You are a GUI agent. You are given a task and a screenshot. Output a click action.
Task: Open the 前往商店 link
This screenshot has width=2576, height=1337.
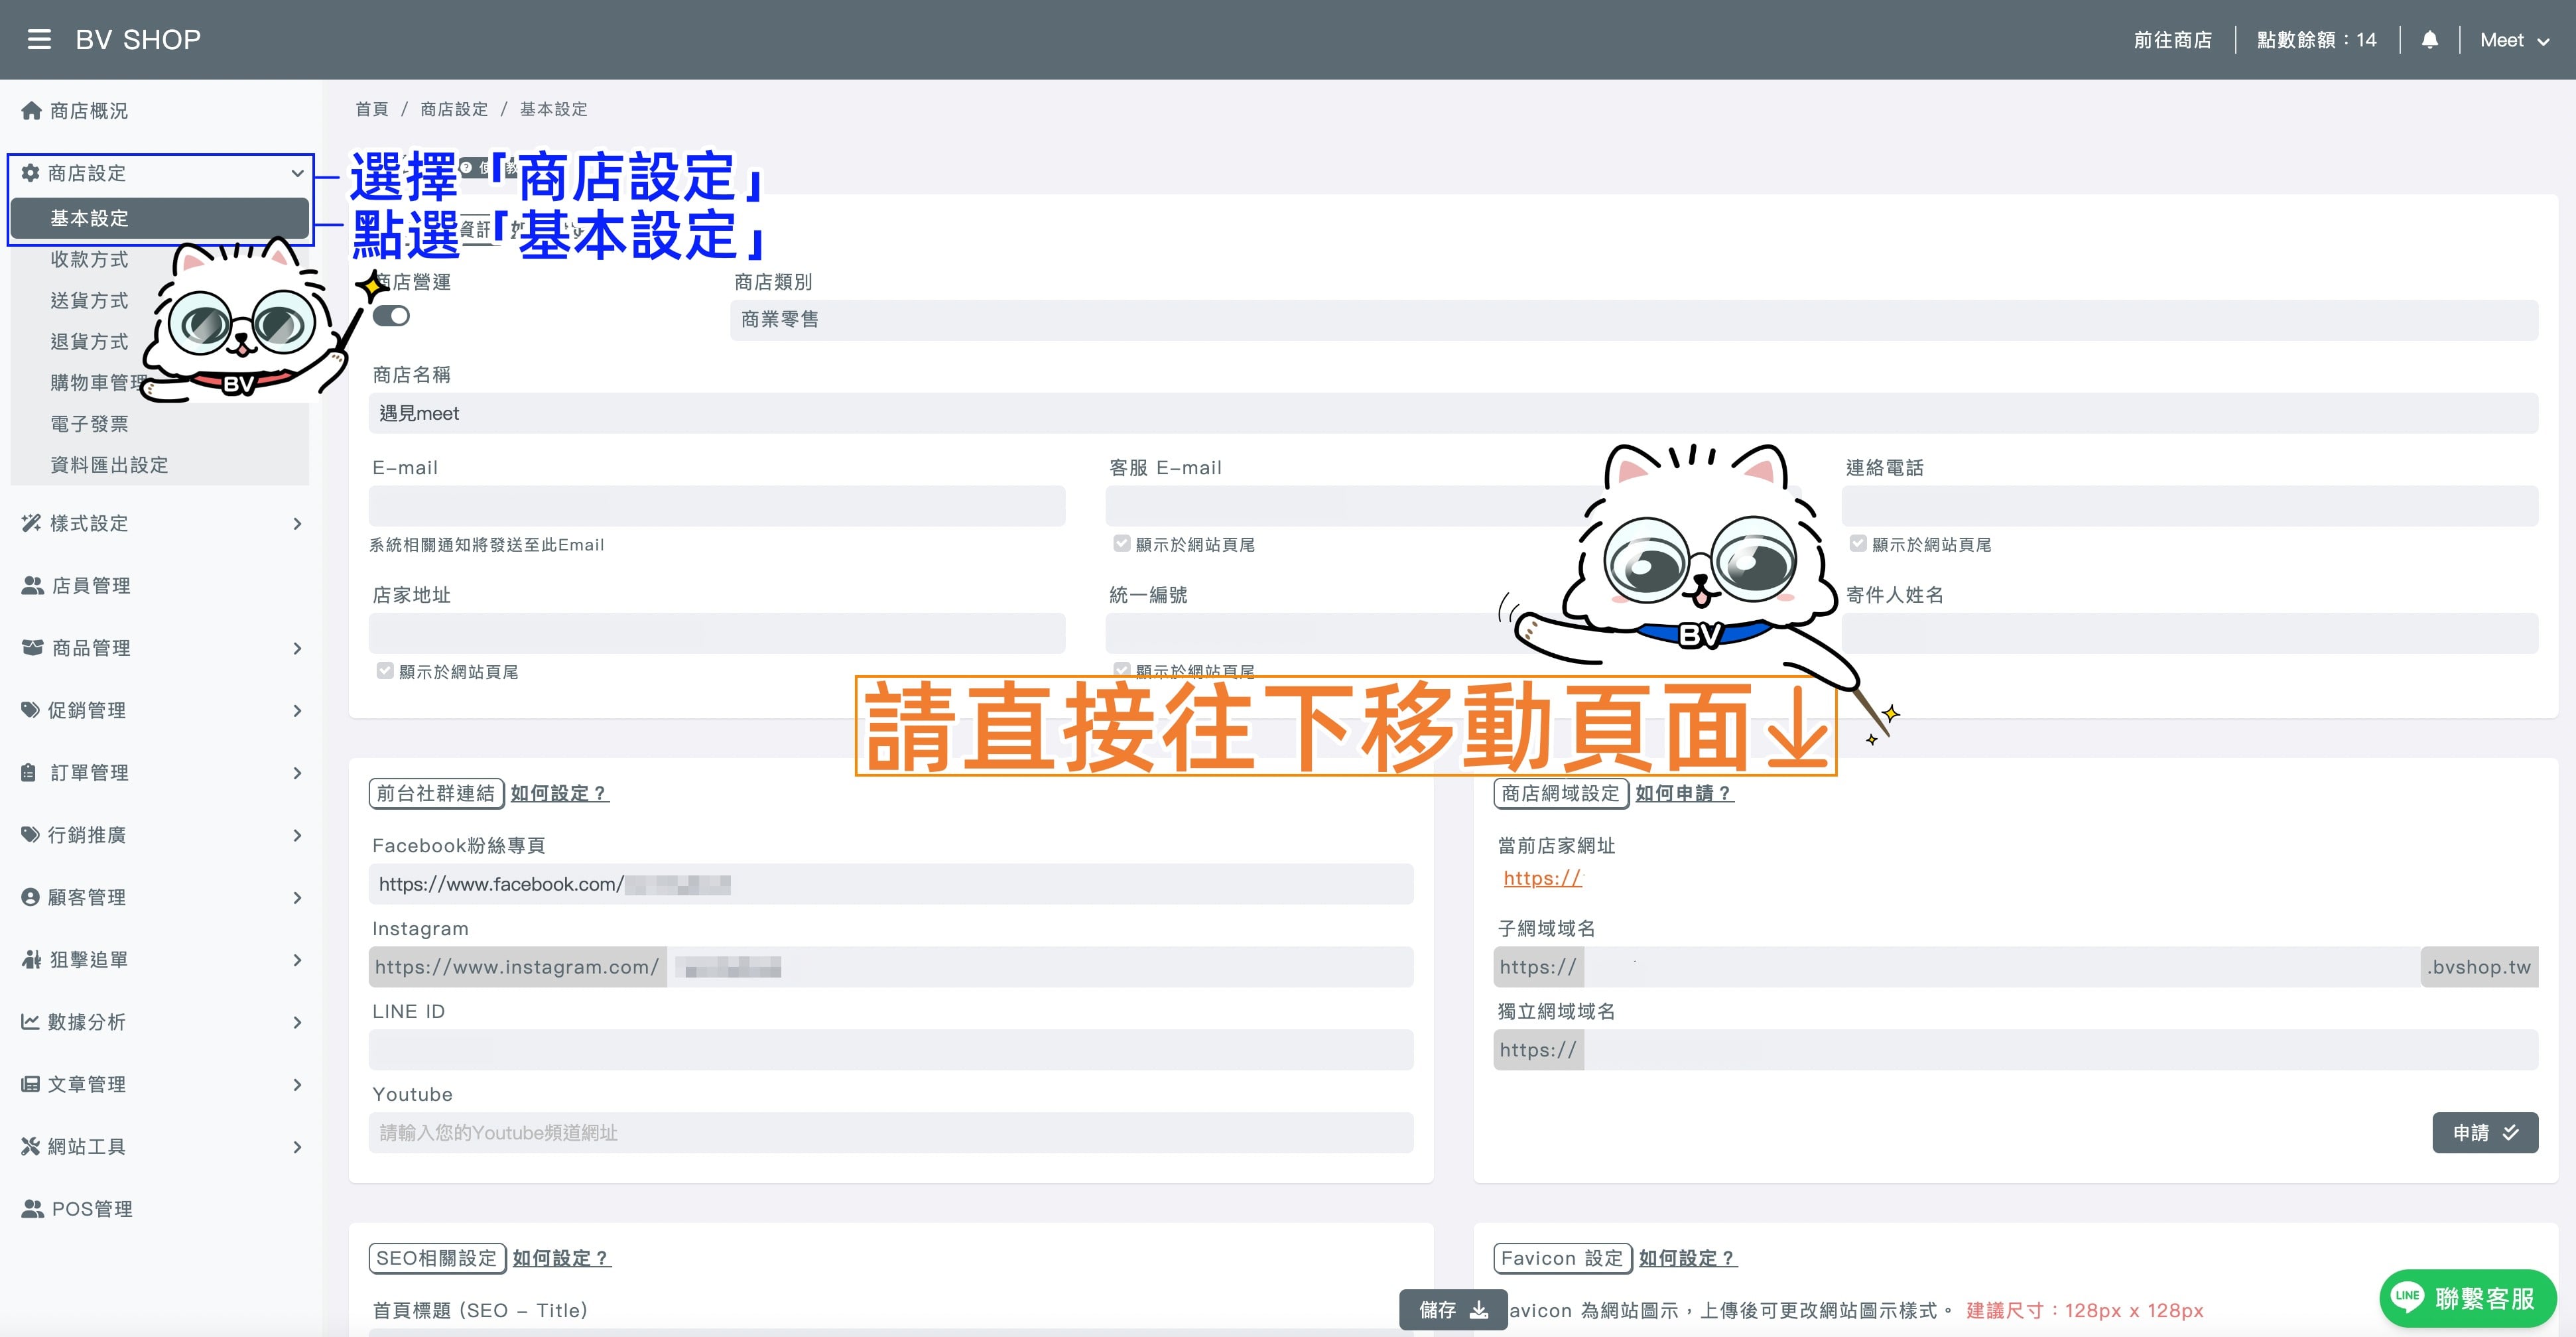point(2172,40)
